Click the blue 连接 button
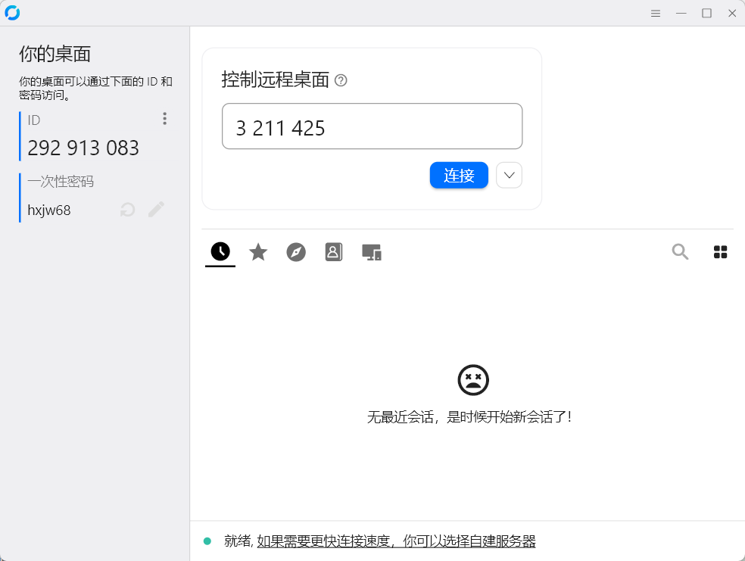The width and height of the screenshot is (745, 561). tap(459, 176)
